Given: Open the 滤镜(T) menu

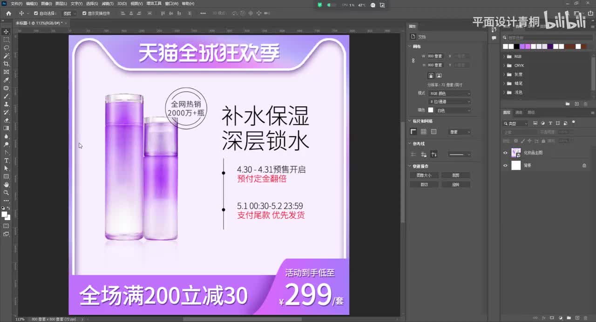Looking at the screenshot, I should [x=107, y=4].
